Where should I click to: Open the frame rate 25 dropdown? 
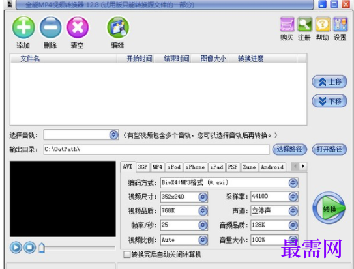[x=203, y=225]
